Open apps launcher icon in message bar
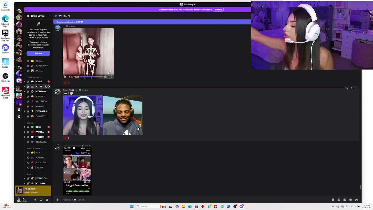The width and height of the screenshot is (373, 210). click(x=356, y=200)
